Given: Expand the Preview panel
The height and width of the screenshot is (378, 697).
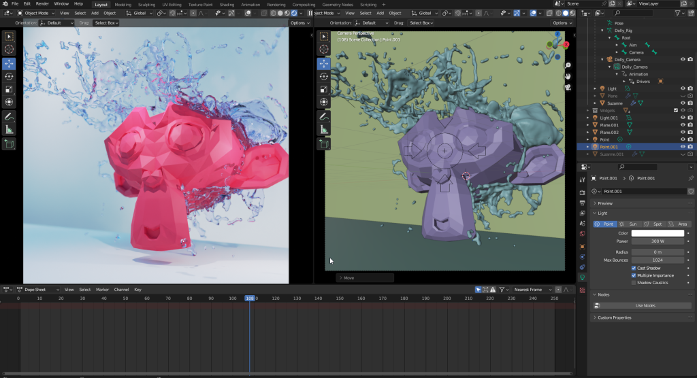Looking at the screenshot, I should click(x=604, y=203).
